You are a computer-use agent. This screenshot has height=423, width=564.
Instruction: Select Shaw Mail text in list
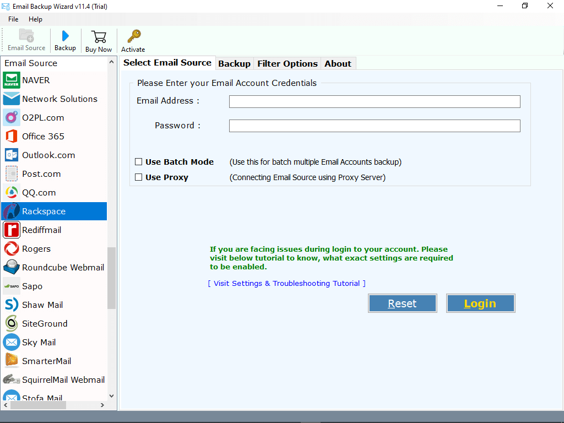point(42,305)
